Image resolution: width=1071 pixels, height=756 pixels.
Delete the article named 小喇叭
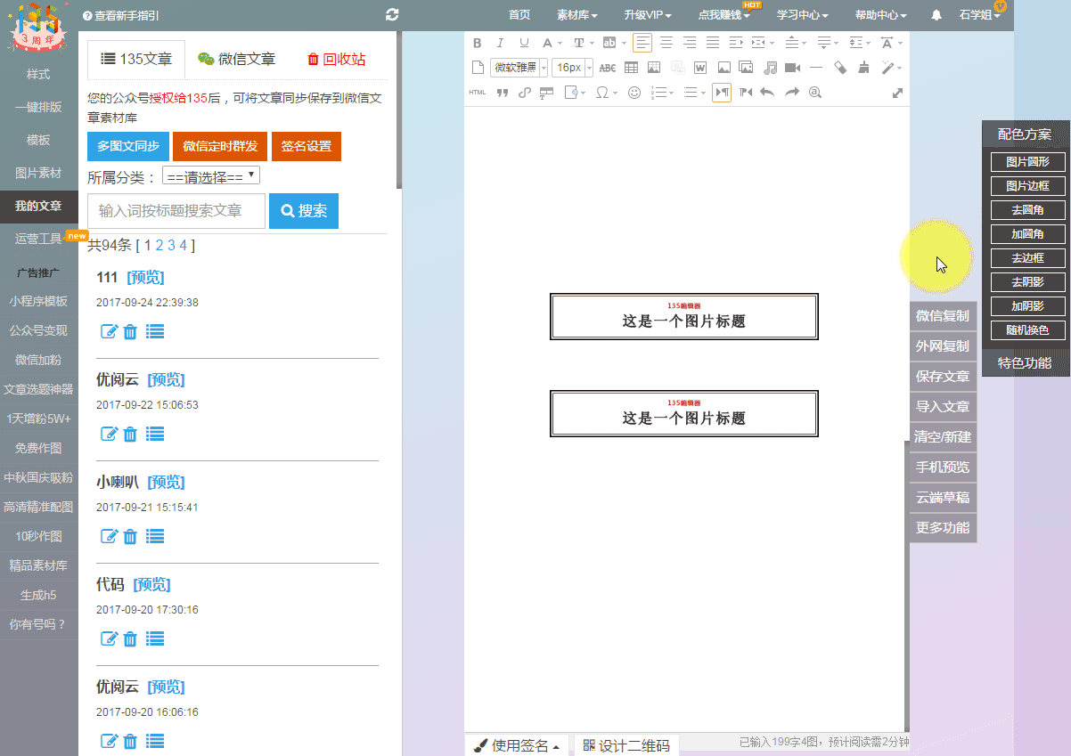click(x=130, y=536)
